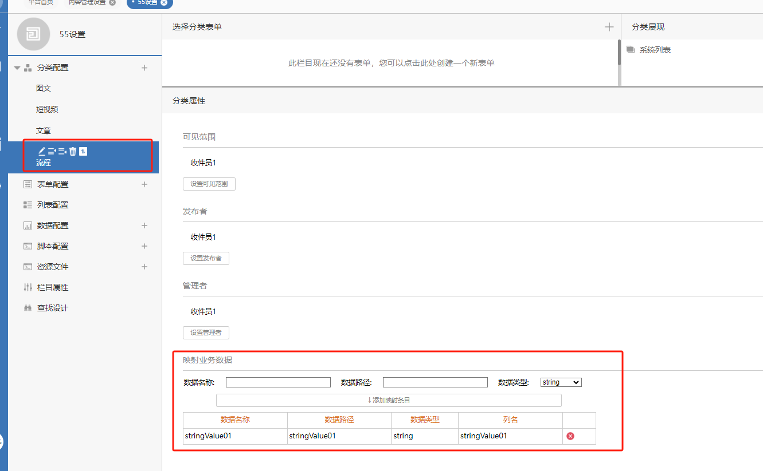
Task: Click the 设置管理者 button
Action: pyautogui.click(x=206, y=333)
